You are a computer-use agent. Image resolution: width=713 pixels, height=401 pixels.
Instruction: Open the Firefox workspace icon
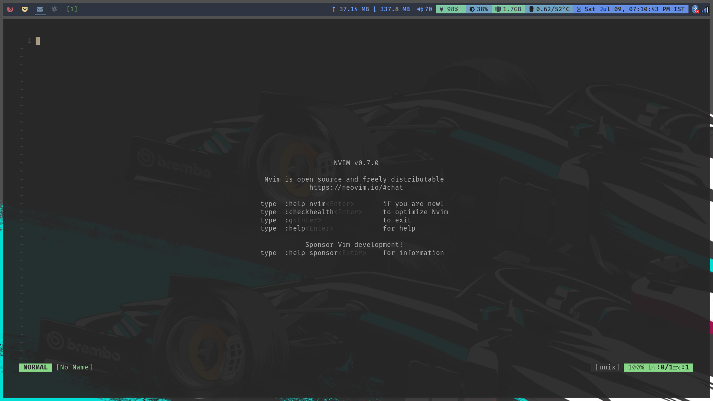[x=10, y=9]
